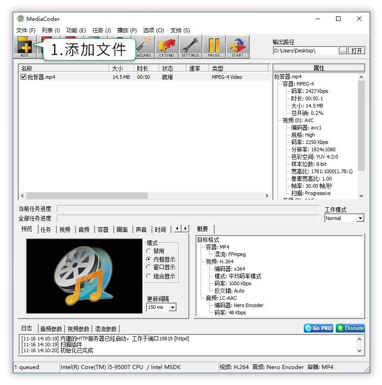The height and width of the screenshot is (385, 382).
Task: Sort list by 名称 column header
Action: click(x=64, y=68)
